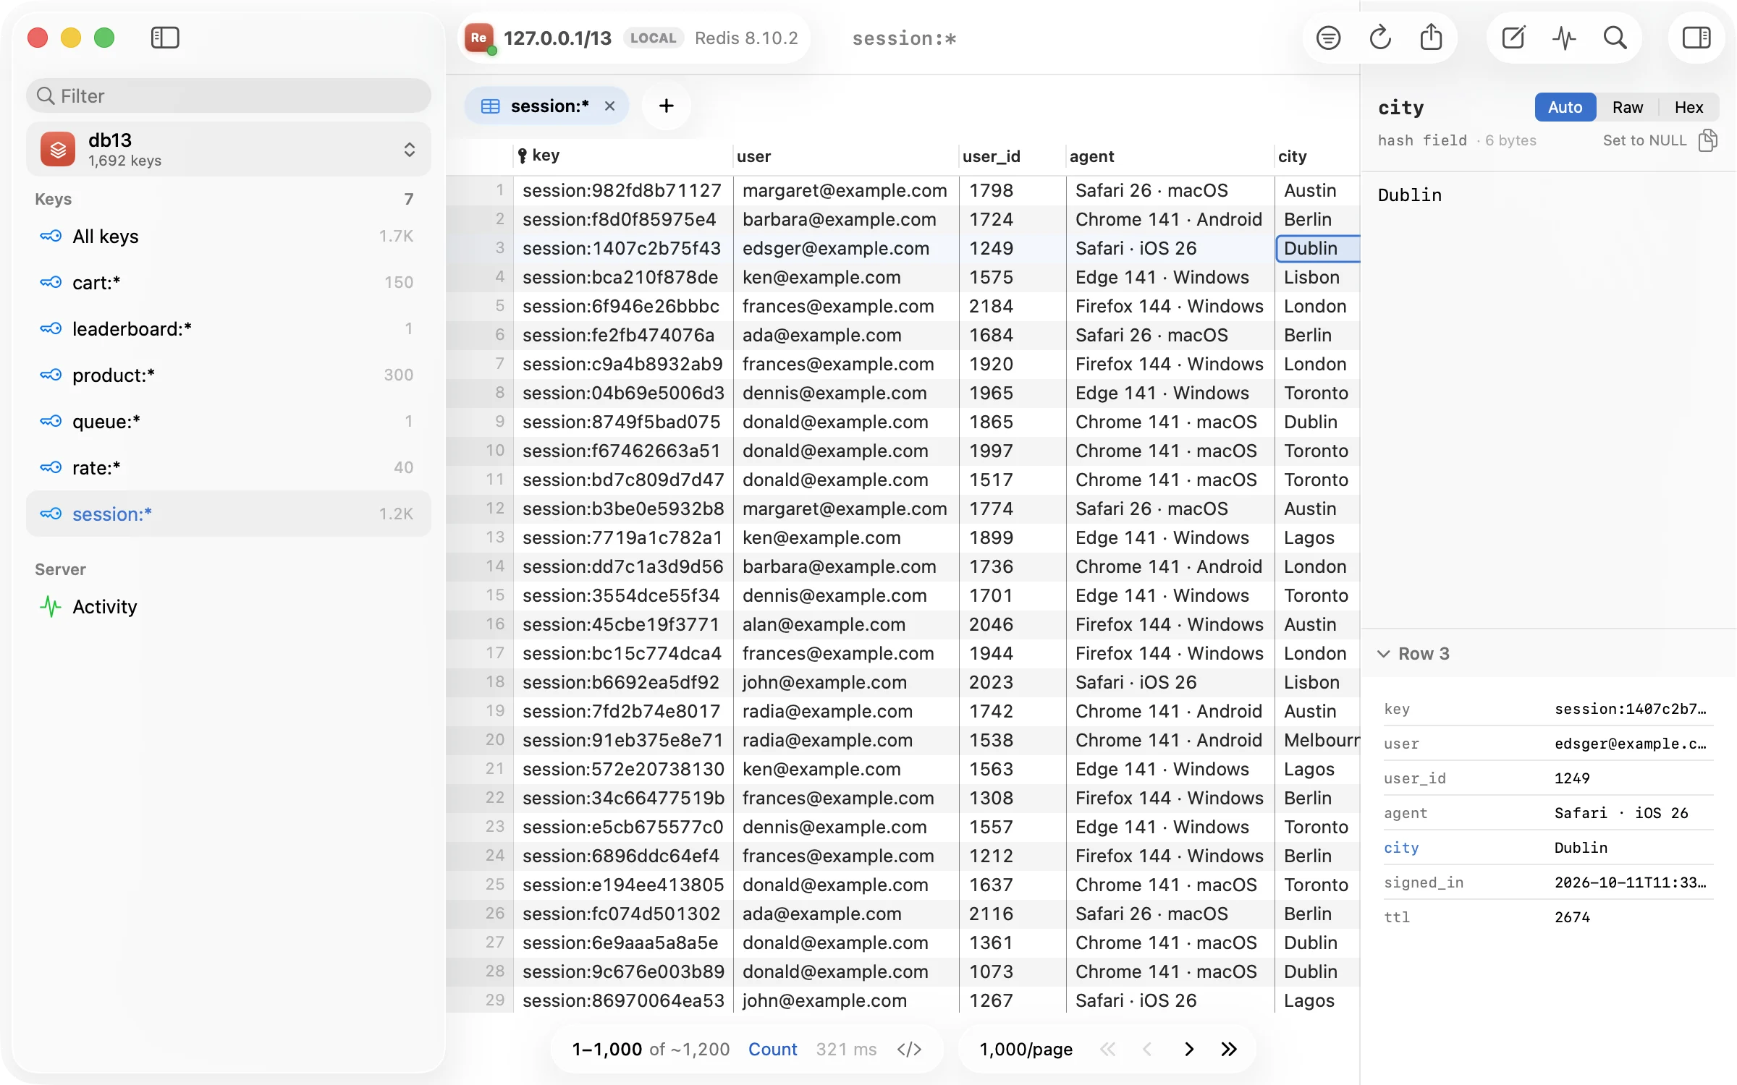Click the db13 database stack icon

click(x=58, y=149)
